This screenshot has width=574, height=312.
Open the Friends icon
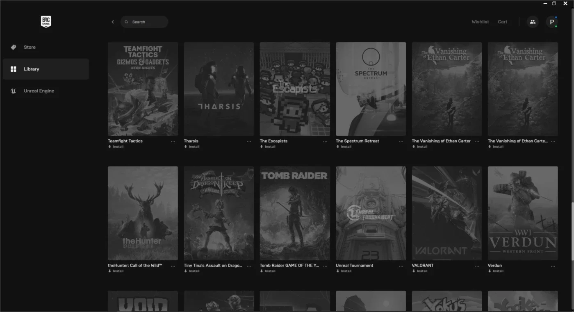tap(533, 22)
